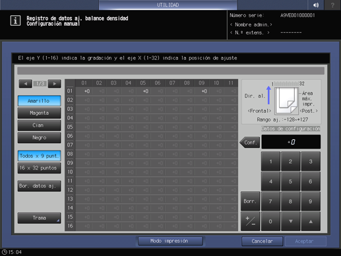Open help question mark icon
This screenshot has height=256, width=341.
(332, 5)
